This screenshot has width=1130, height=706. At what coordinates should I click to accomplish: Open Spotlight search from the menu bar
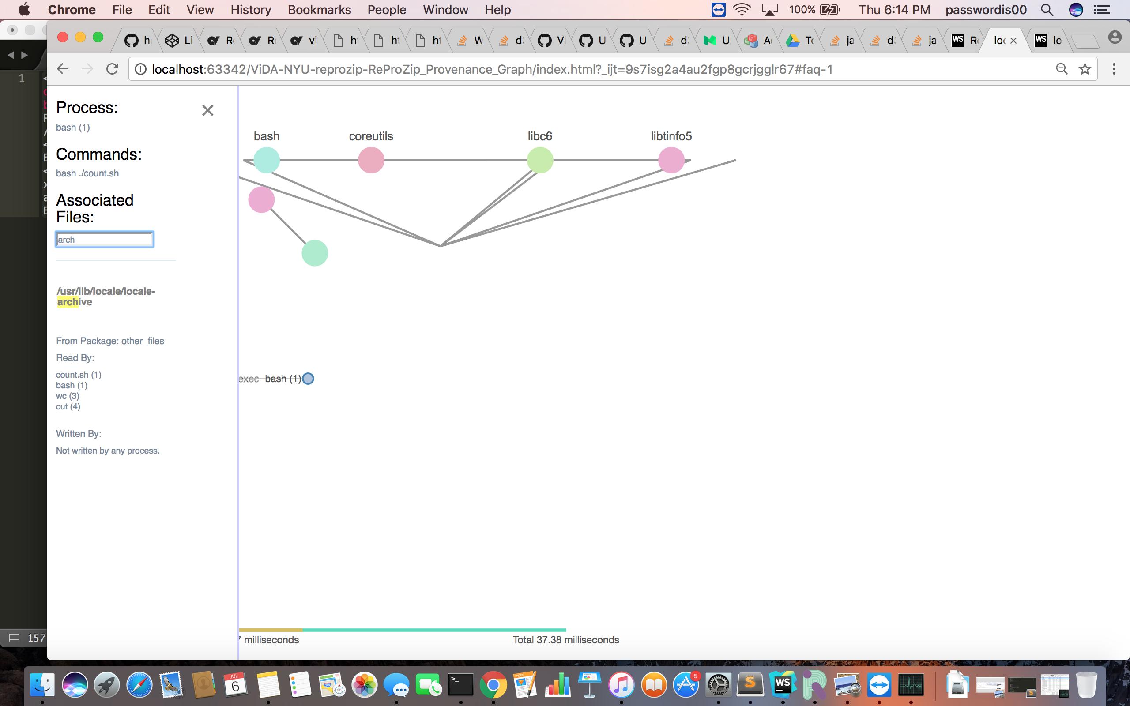point(1047,9)
